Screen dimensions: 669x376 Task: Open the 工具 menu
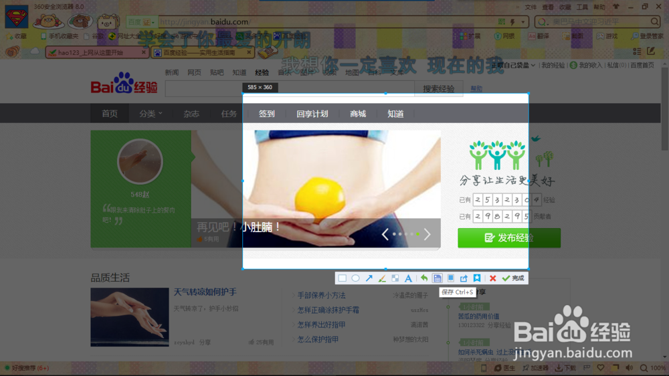coord(582,7)
